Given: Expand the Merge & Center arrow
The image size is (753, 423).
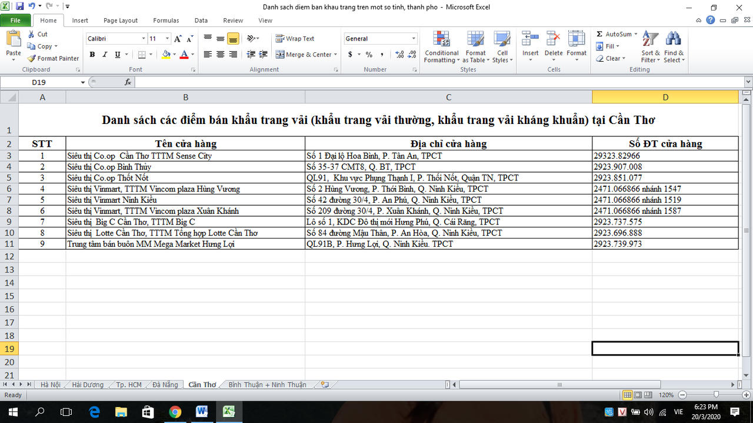Looking at the screenshot, I should (335, 55).
